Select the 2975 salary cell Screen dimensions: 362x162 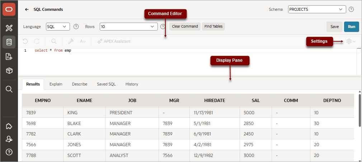click(x=256, y=145)
